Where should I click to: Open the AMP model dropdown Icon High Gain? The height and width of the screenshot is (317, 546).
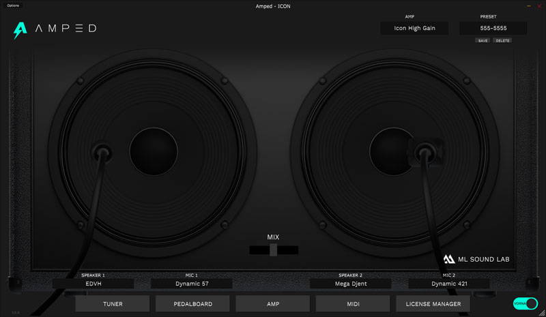tap(414, 28)
